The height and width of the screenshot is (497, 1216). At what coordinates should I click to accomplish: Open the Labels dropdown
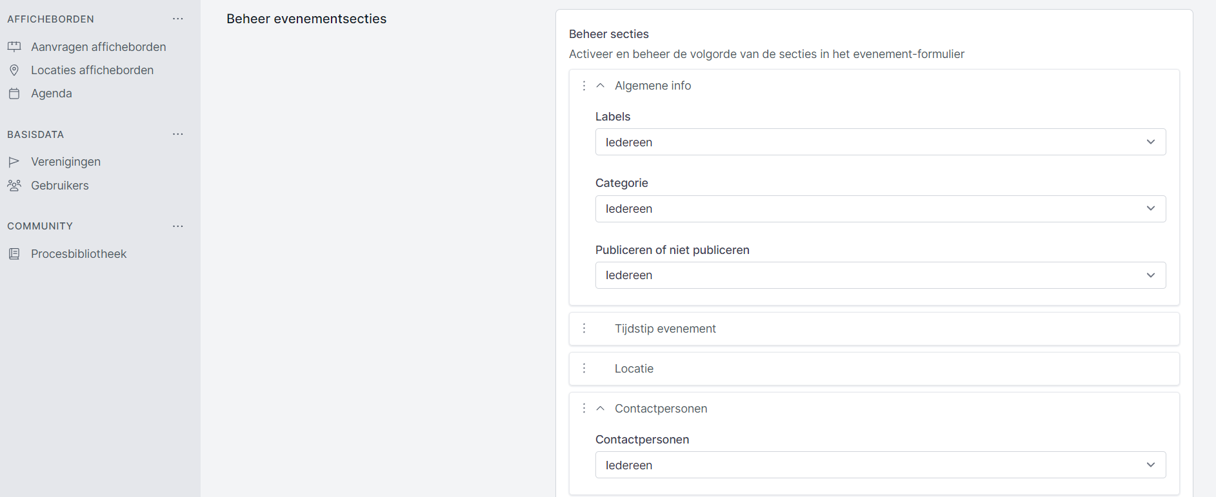(x=880, y=142)
